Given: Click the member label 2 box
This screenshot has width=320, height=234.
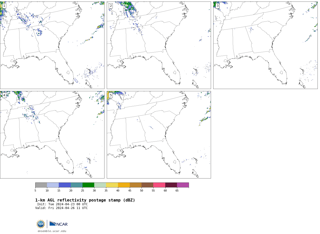Looking at the screenshot, I should [111, 6].
